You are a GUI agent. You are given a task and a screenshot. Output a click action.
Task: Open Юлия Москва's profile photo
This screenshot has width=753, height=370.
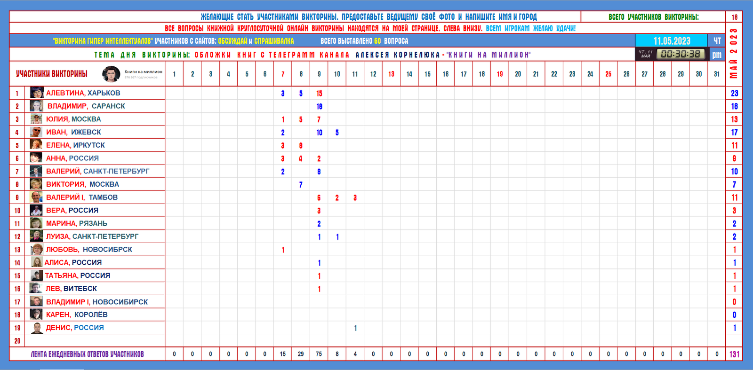tap(37, 119)
